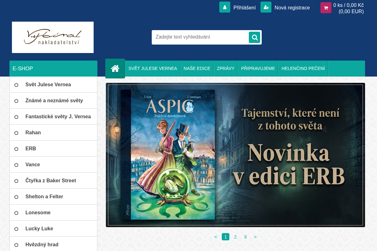Click the E-SHOP sidebar header
The width and height of the screenshot is (377, 251).
coord(53,68)
